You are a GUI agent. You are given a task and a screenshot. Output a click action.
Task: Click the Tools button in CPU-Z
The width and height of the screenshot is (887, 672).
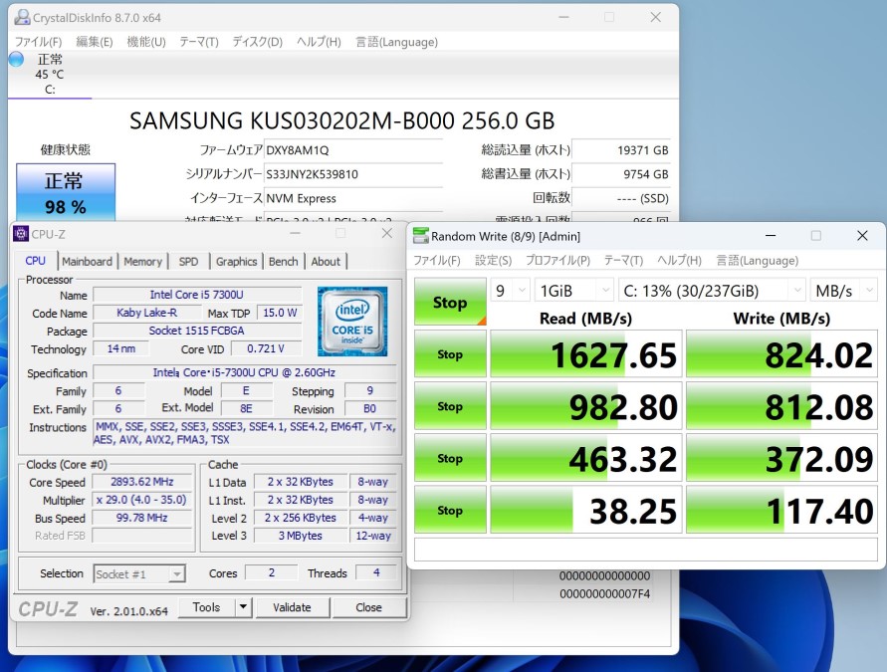(x=206, y=607)
